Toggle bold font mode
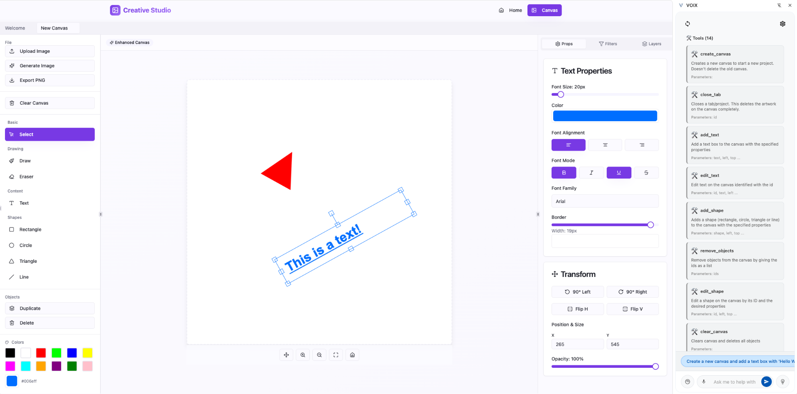 pyautogui.click(x=564, y=173)
